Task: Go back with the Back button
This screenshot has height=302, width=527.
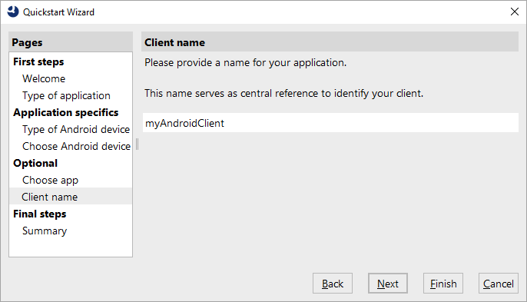Action: pos(333,284)
